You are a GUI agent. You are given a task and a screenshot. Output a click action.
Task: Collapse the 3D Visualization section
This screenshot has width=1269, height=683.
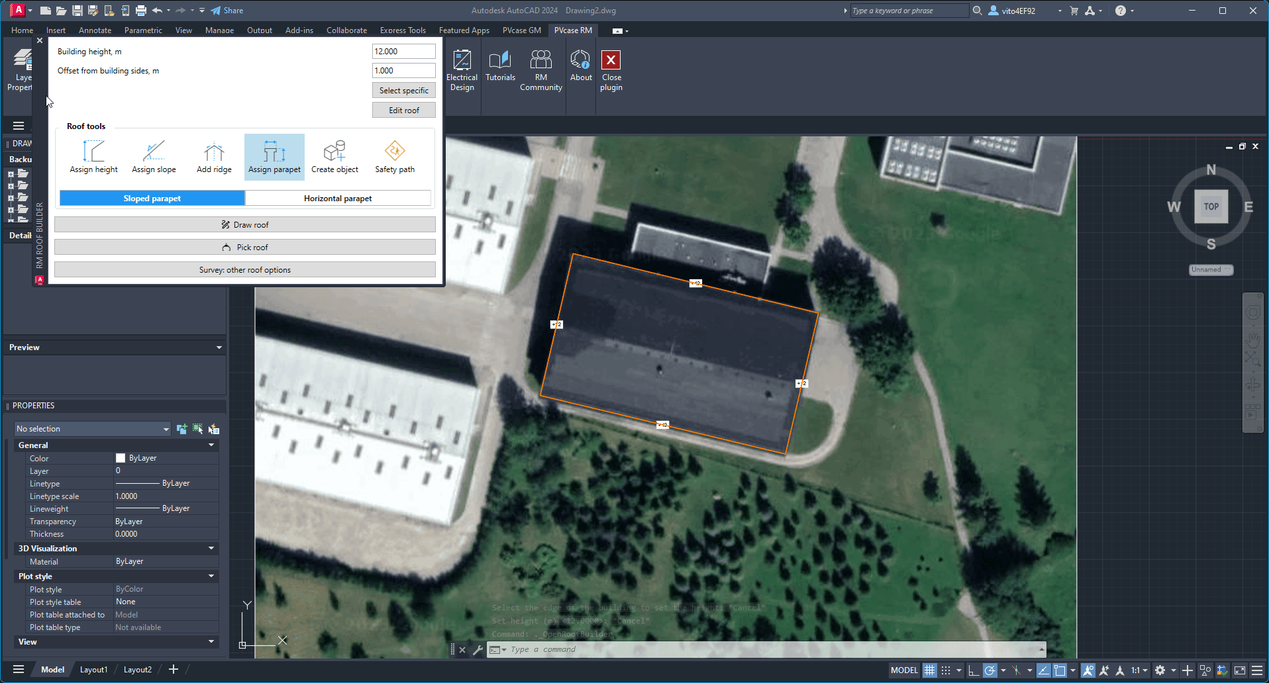click(211, 549)
